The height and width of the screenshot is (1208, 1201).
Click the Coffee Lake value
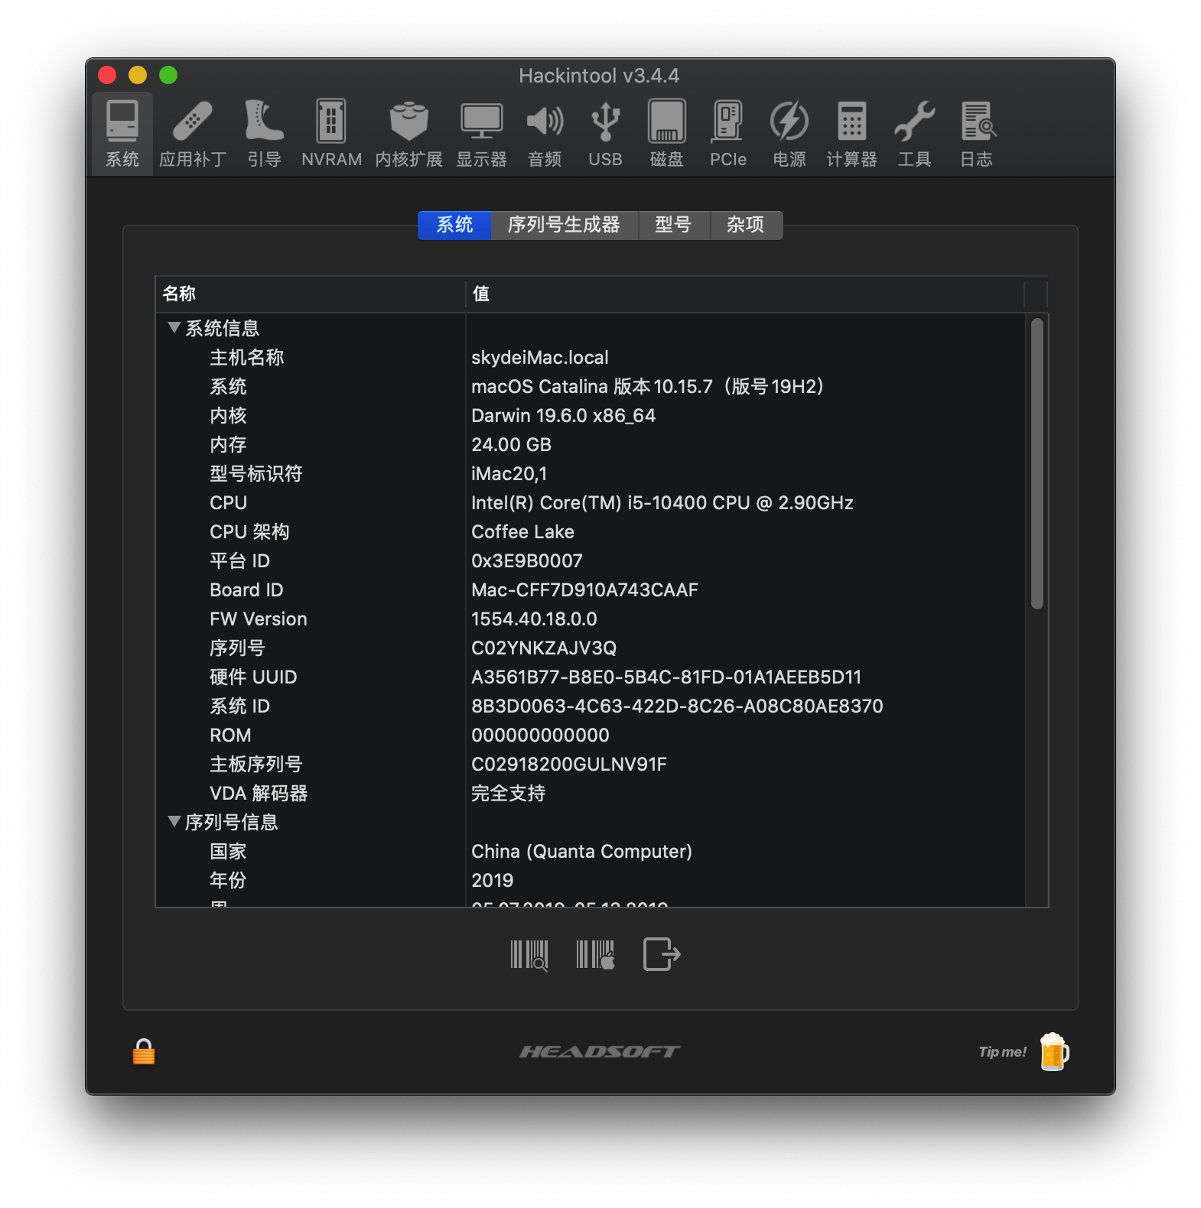[x=522, y=531]
